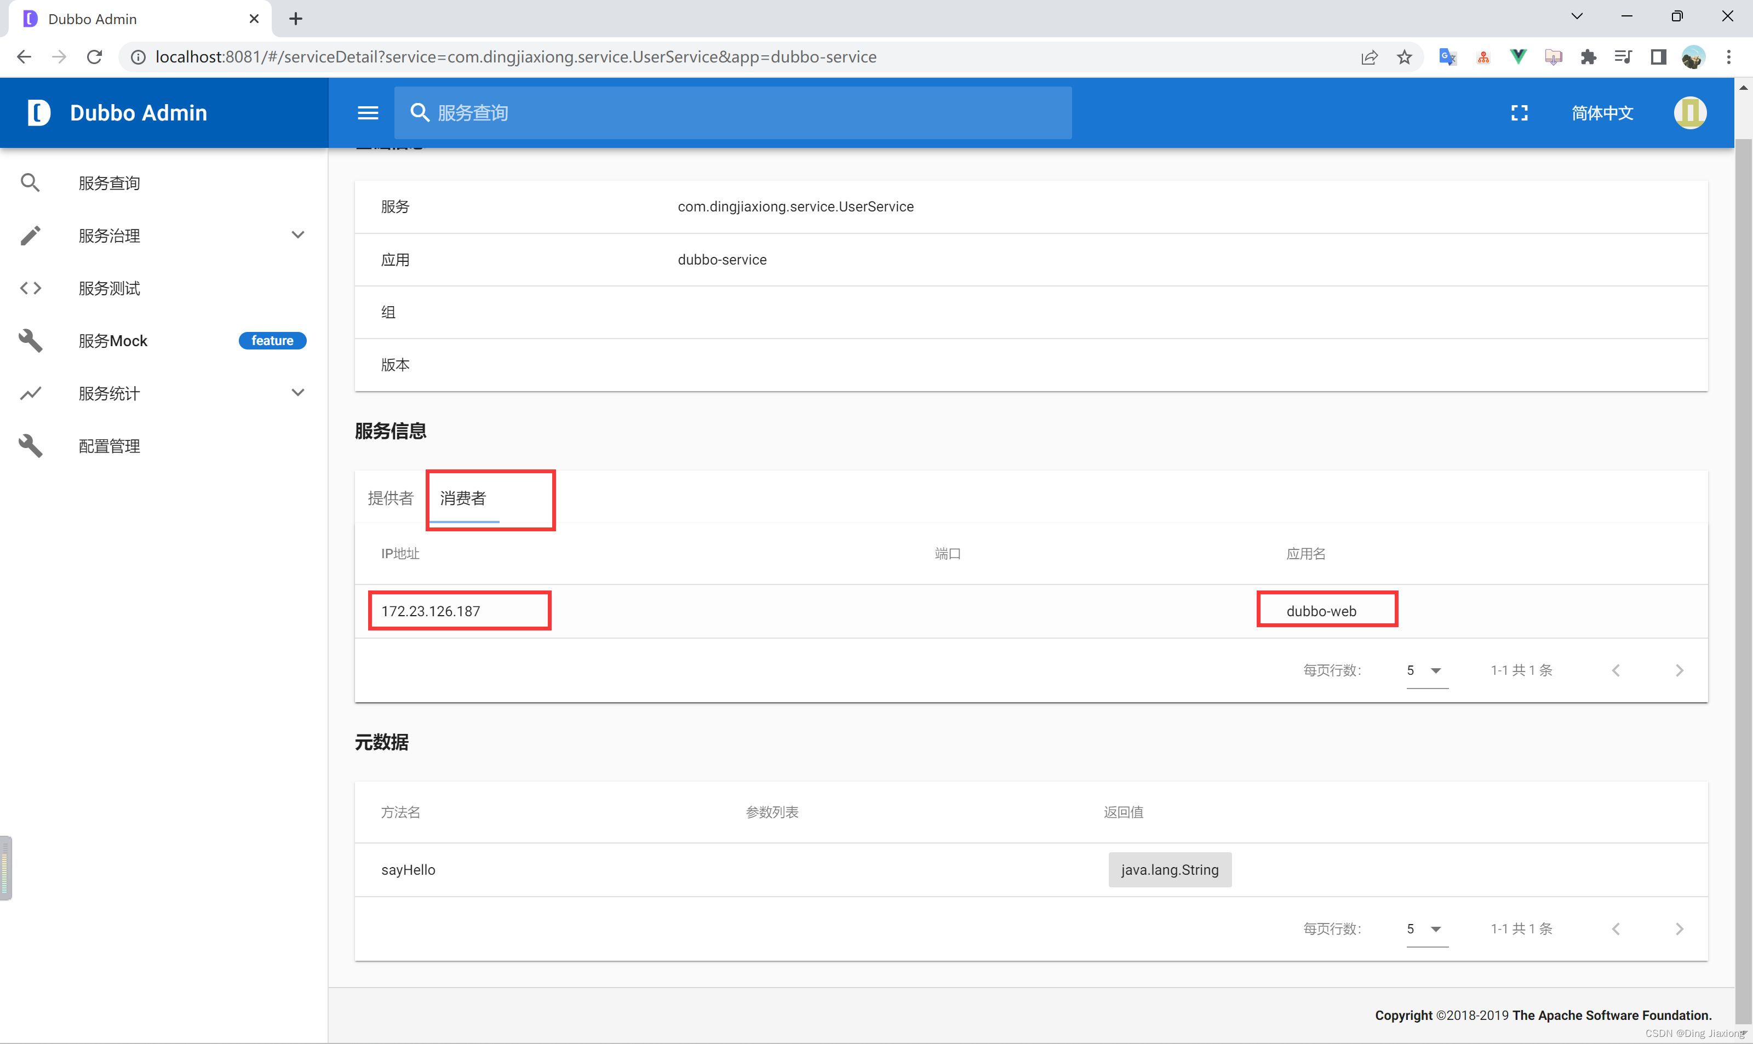Click the site information icon

(139, 57)
